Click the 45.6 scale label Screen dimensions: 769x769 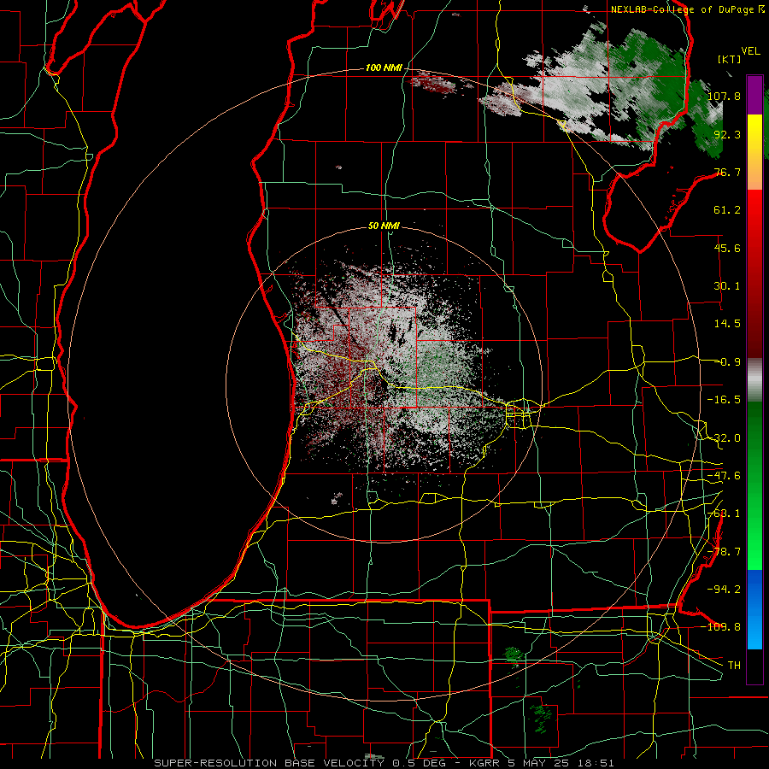[727, 248]
